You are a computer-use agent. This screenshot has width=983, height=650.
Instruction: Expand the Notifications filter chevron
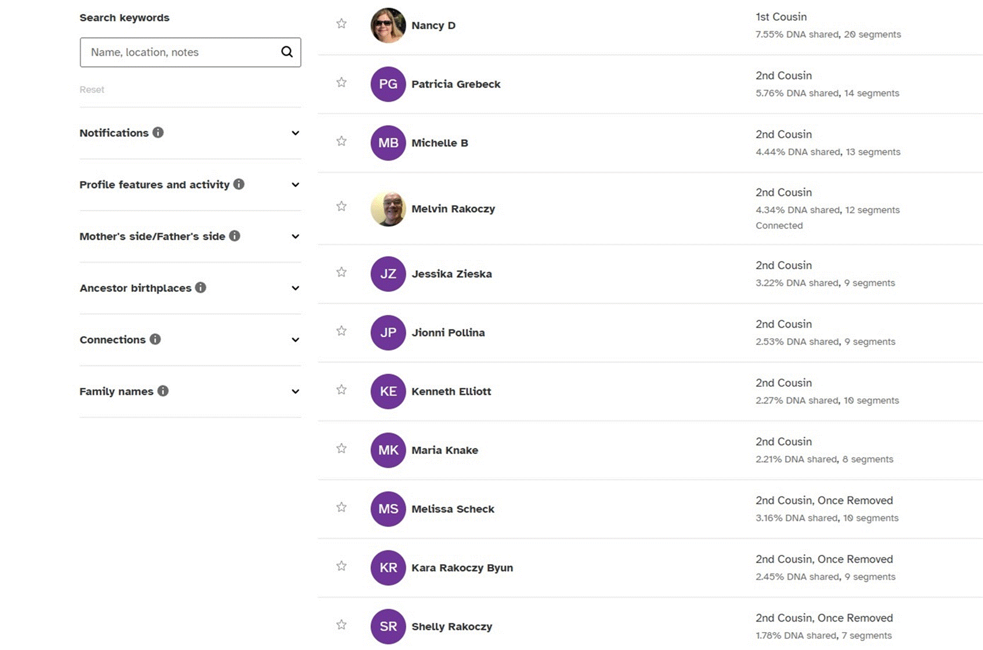point(295,133)
